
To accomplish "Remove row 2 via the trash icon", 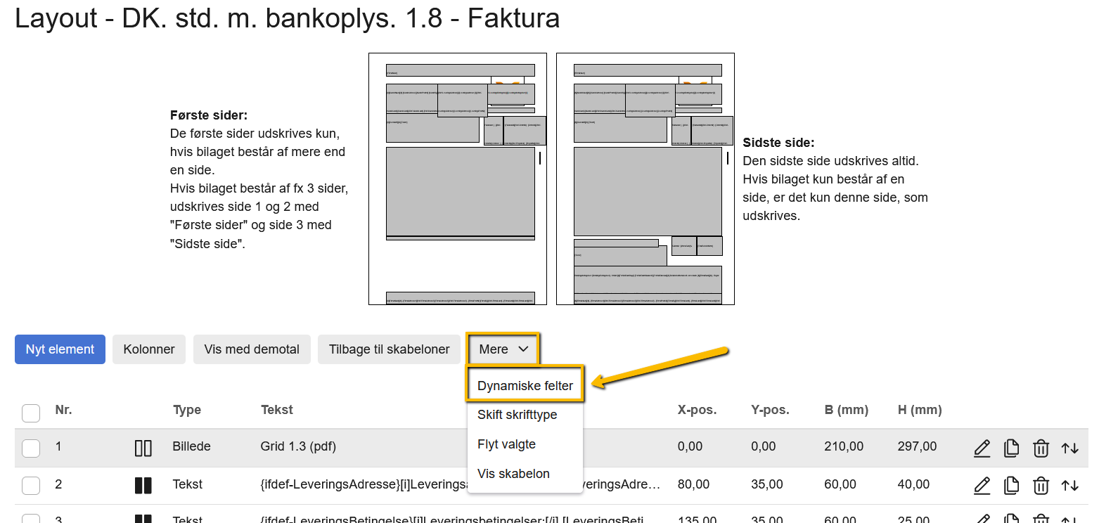I will pyautogui.click(x=1041, y=485).
